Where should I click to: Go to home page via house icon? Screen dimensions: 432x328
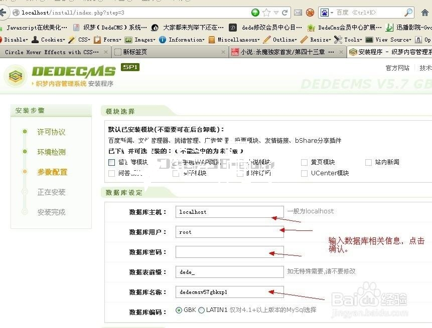(425, 13)
